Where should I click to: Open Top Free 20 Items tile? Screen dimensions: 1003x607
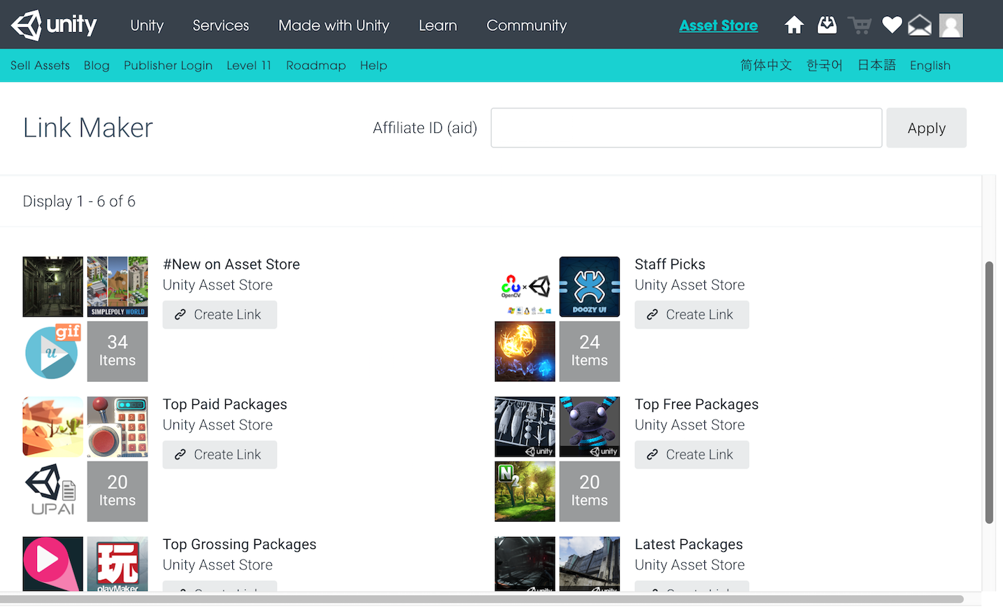pyautogui.click(x=590, y=491)
